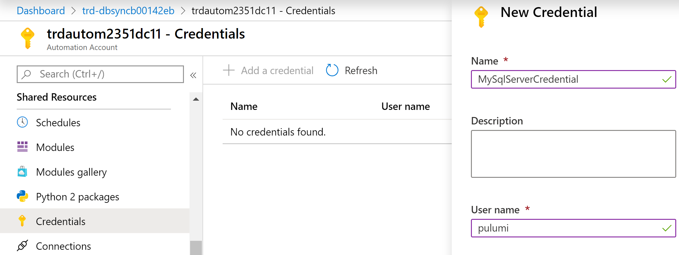Click the Credentials key icon in sidebar
This screenshot has width=679, height=255.
(22, 221)
